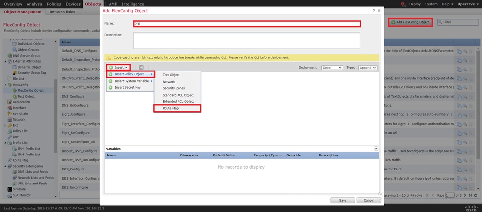Screen dimensions: 482x212
Task: Select Security Zones in the submenu
Action: coord(177,88)
